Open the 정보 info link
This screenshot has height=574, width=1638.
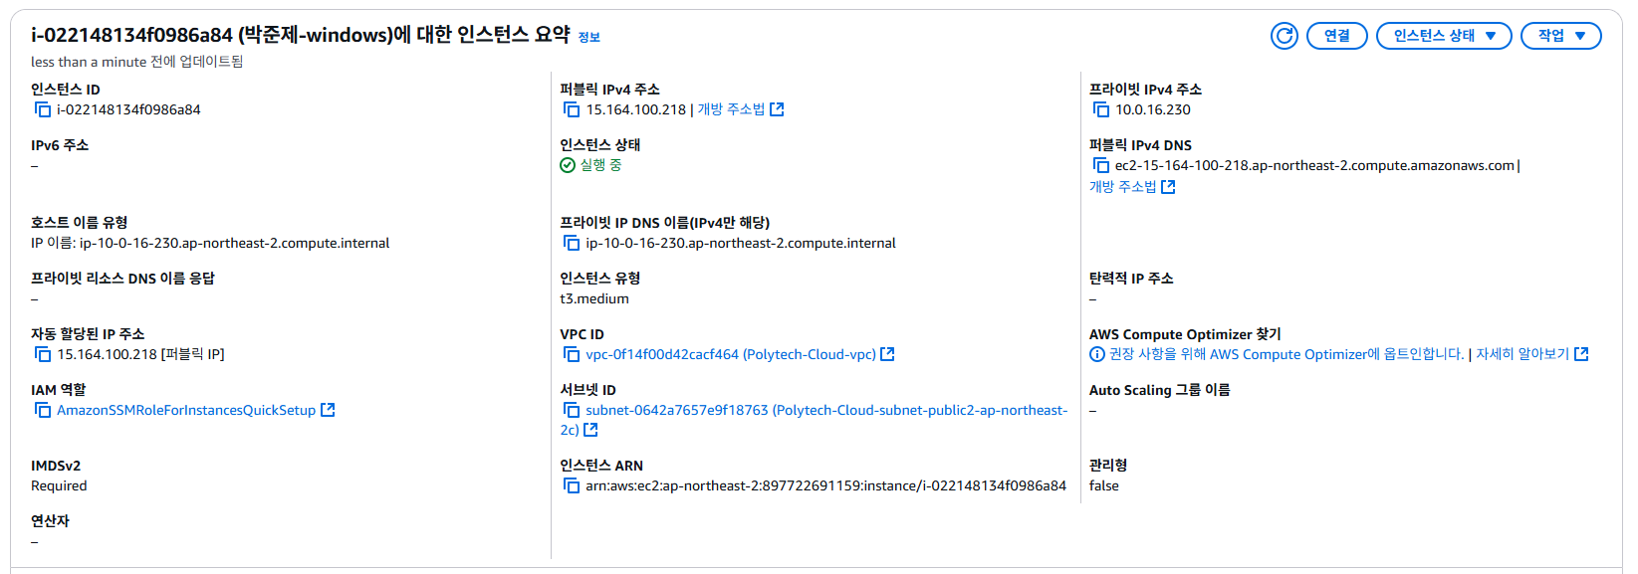(x=589, y=38)
